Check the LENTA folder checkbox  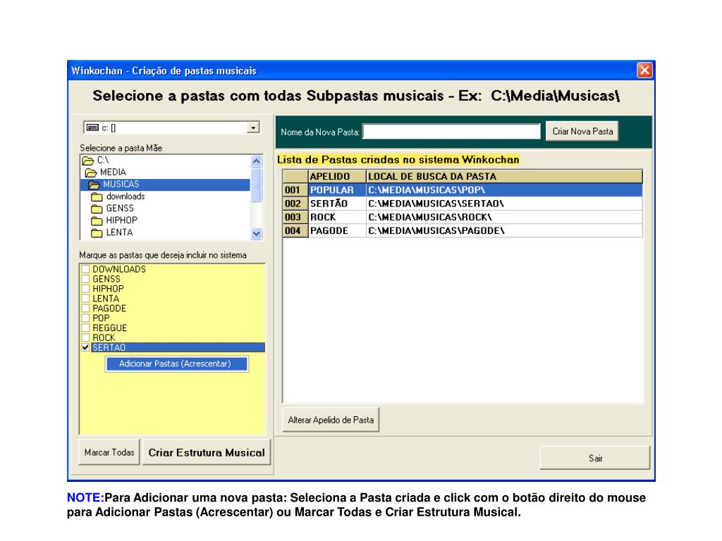(85, 299)
